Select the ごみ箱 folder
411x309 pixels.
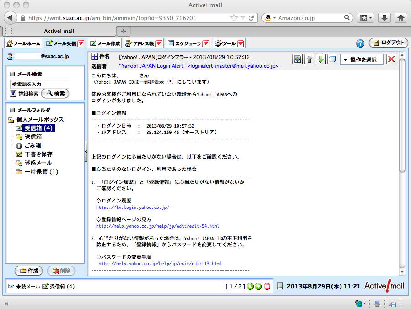point(33,145)
